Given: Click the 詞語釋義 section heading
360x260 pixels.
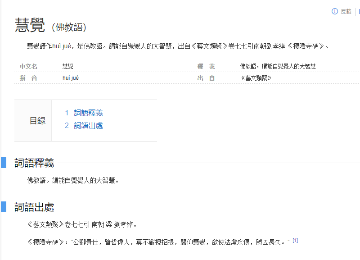Looking at the screenshot, I should pyautogui.click(x=34, y=163).
